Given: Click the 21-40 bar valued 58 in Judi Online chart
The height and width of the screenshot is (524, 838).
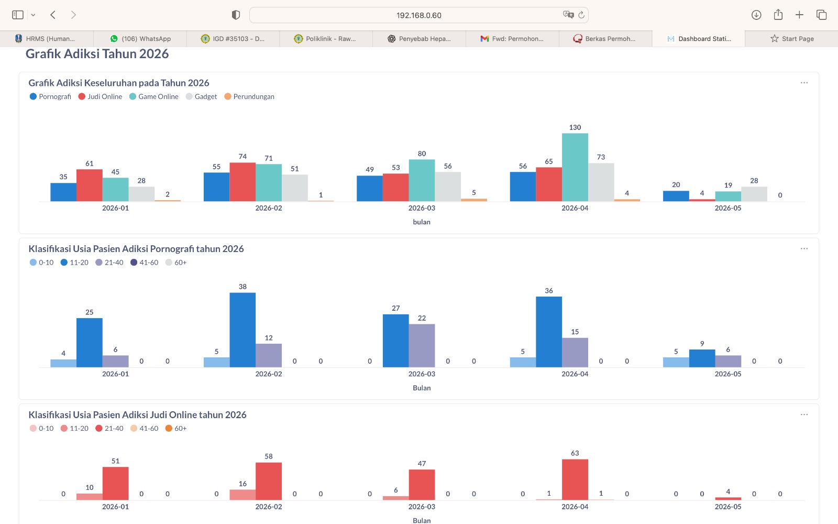Looking at the screenshot, I should click(x=269, y=481).
